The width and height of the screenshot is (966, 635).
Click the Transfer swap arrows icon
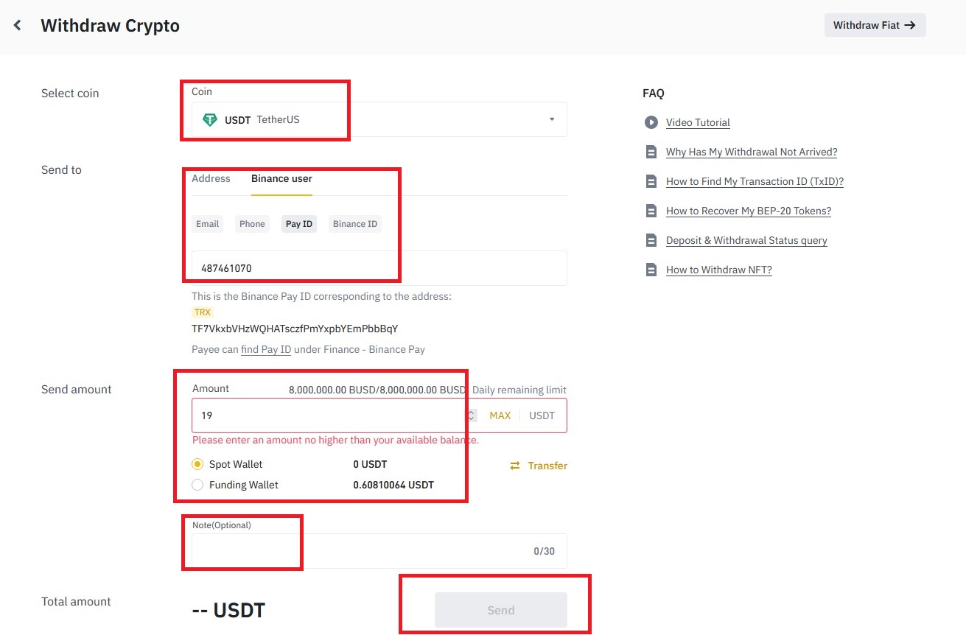coord(515,466)
